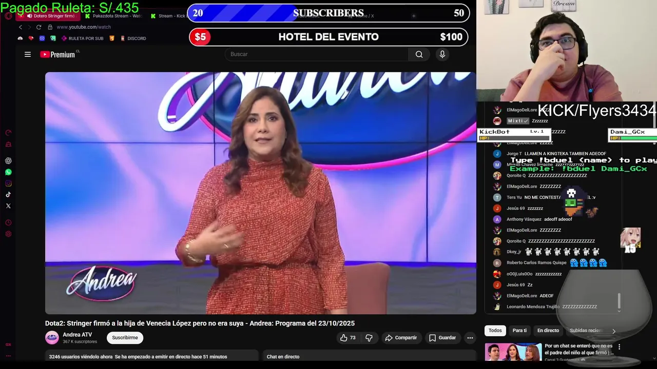Click the browser forward arrow
The width and height of the screenshot is (657, 369).
29,27
